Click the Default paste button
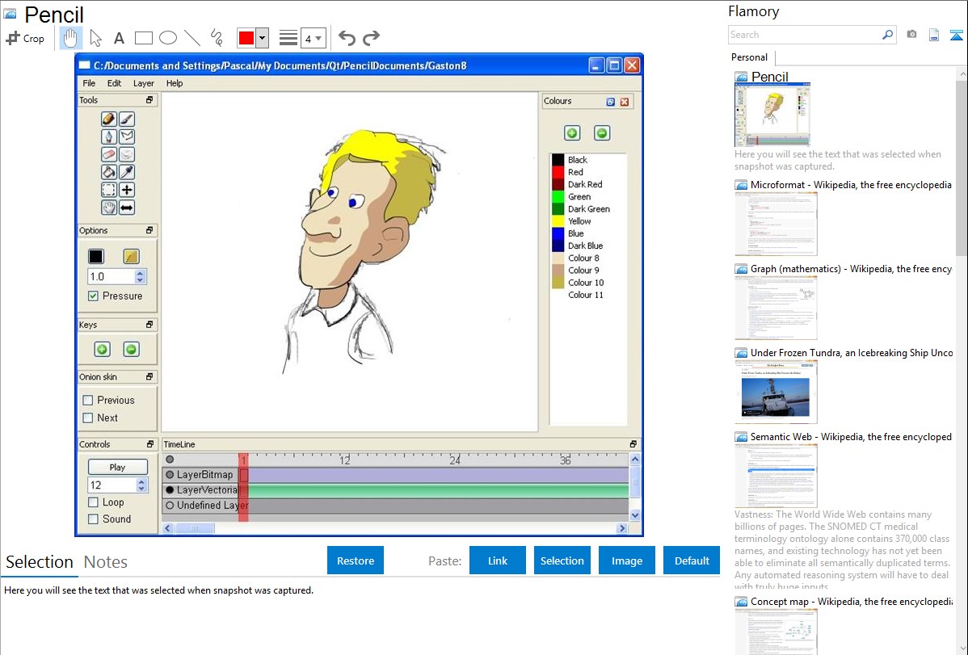The height and width of the screenshot is (655, 968). tap(692, 561)
